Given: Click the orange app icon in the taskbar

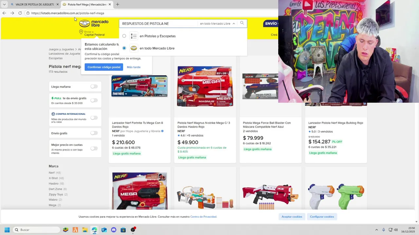Looking at the screenshot, I should [75, 230].
